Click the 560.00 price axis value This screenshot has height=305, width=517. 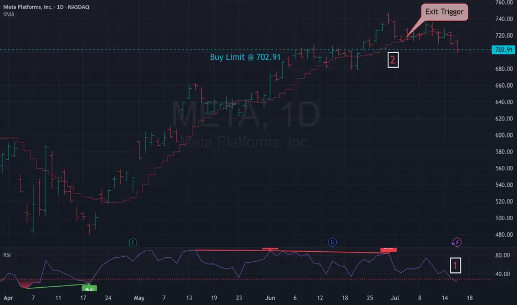[504, 168]
